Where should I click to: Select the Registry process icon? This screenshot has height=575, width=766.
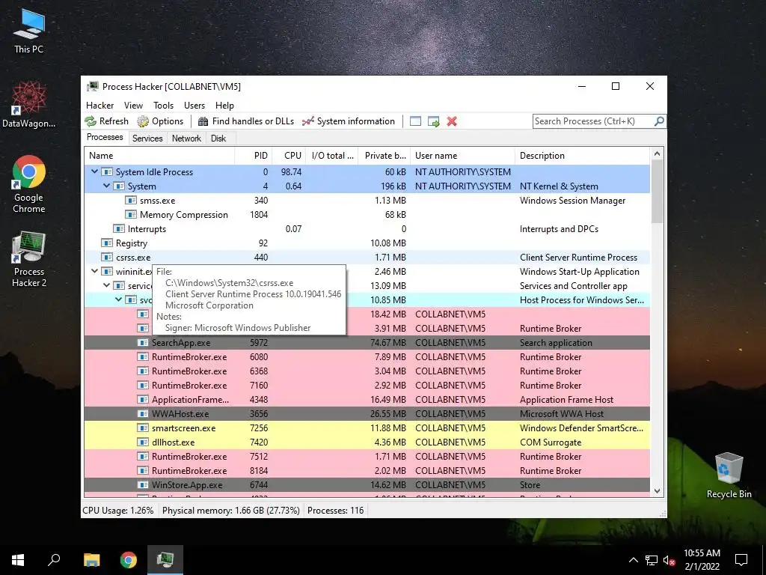tap(107, 243)
